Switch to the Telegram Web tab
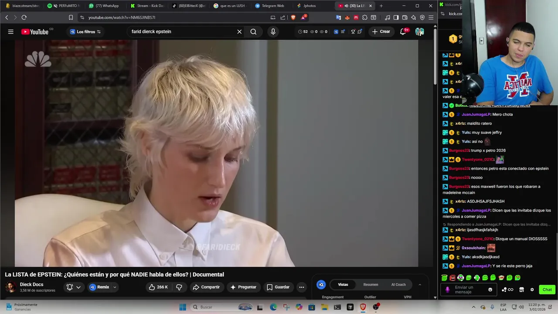The height and width of the screenshot is (314, 558). (272, 6)
